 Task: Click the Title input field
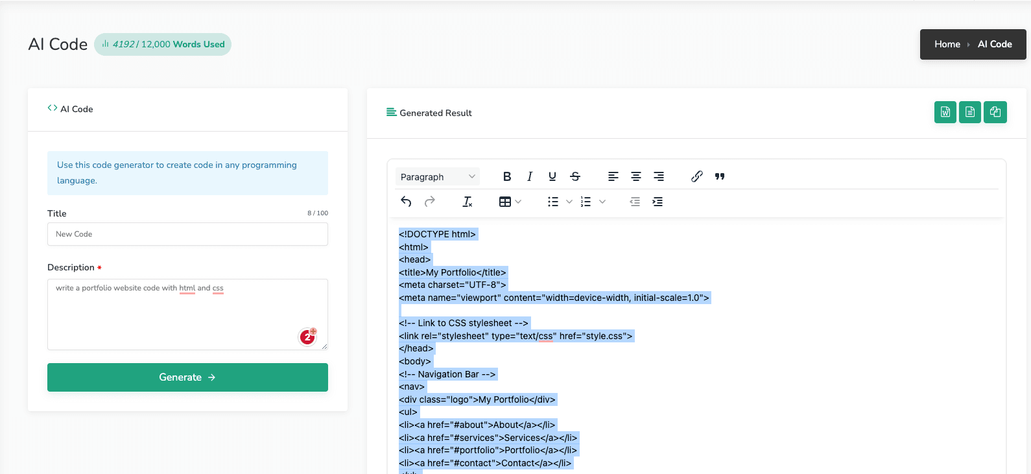pyautogui.click(x=187, y=234)
